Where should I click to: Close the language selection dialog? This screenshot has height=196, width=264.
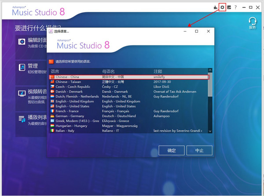[x=209, y=31]
